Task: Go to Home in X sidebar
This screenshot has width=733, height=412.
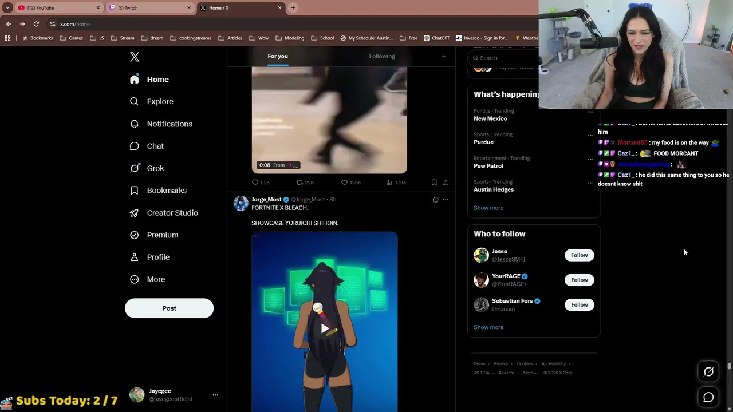Action: [149, 80]
